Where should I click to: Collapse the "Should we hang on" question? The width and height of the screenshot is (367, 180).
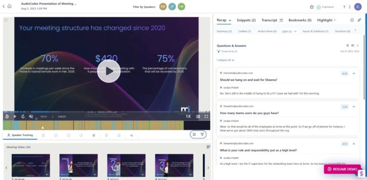coord(354,74)
